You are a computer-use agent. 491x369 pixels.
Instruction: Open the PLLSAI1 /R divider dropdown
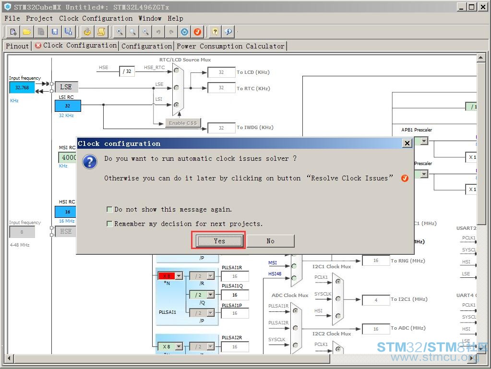coord(210,276)
